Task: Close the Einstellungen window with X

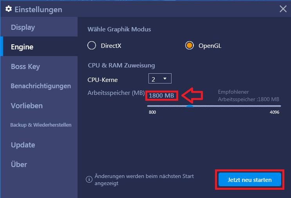Action: point(283,9)
